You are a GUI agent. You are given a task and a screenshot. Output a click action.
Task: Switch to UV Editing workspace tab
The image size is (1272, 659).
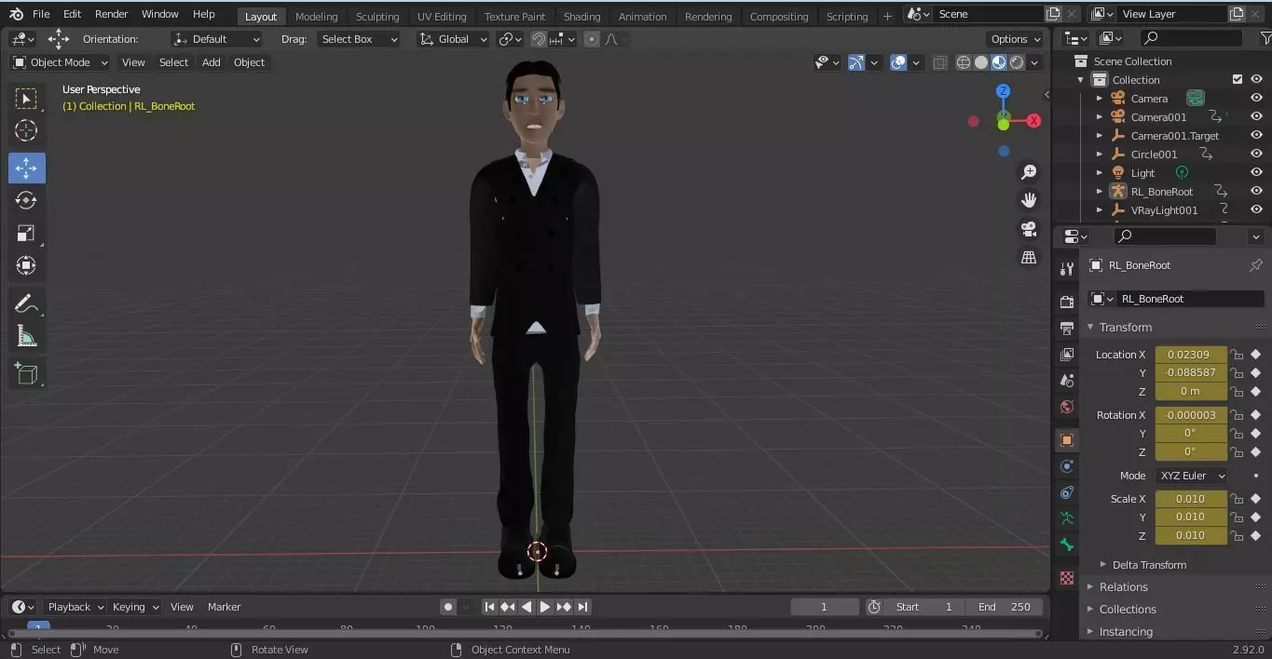[x=442, y=16]
